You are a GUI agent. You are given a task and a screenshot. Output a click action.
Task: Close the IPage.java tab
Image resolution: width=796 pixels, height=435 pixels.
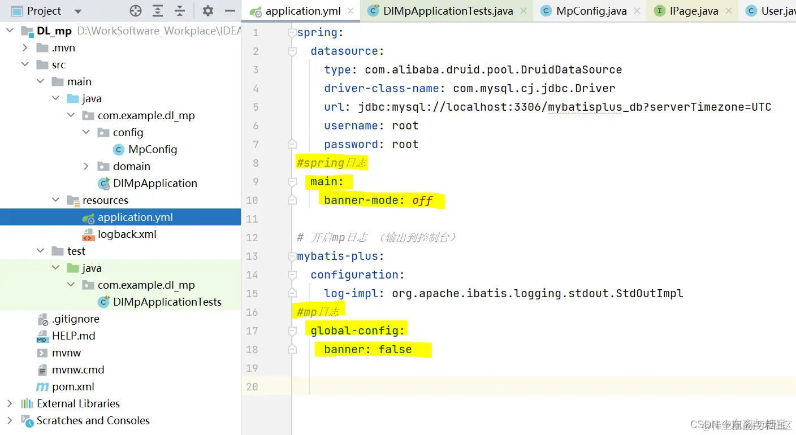728,11
